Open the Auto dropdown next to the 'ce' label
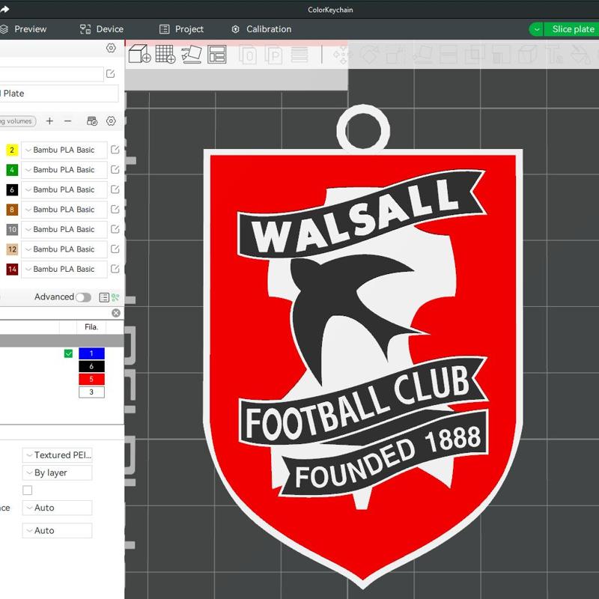This screenshot has width=599, height=599. click(58, 508)
